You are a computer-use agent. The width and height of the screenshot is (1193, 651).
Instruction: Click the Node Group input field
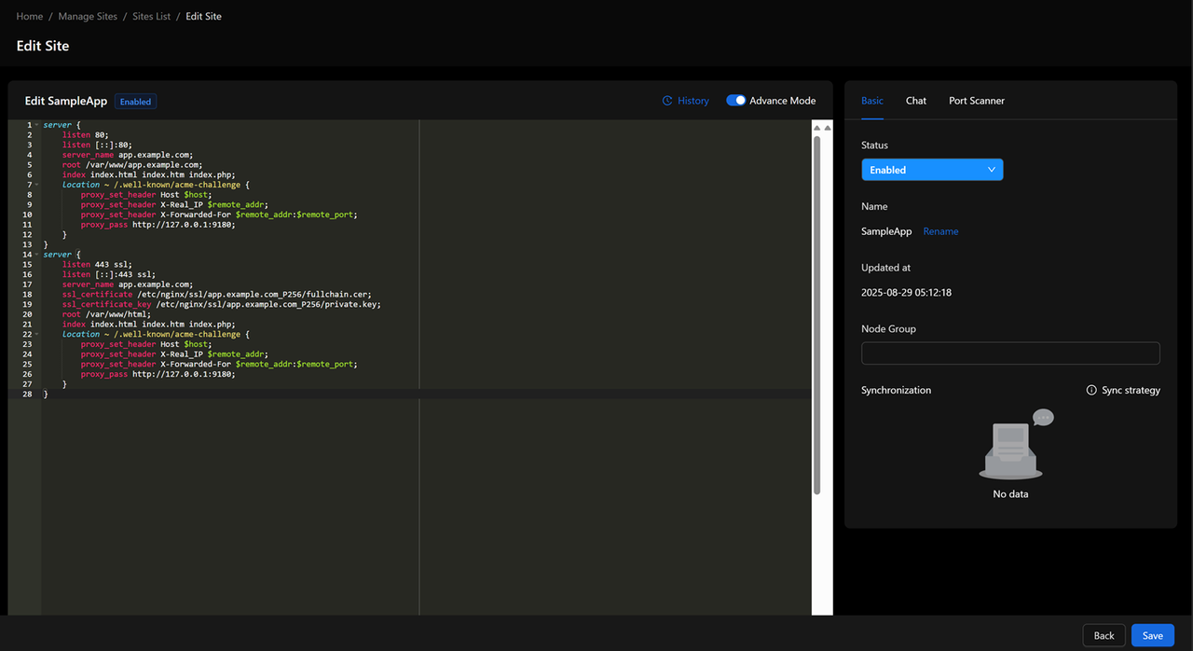[1009, 353]
